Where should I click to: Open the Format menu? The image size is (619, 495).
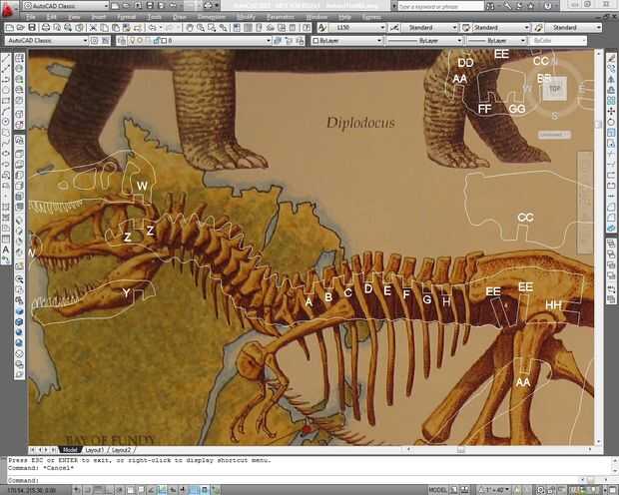coord(127,17)
